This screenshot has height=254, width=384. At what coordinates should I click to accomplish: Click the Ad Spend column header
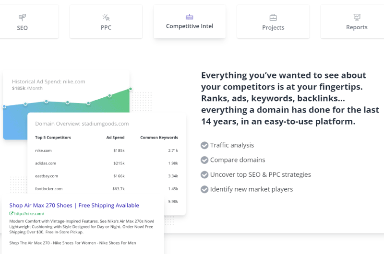click(x=115, y=138)
